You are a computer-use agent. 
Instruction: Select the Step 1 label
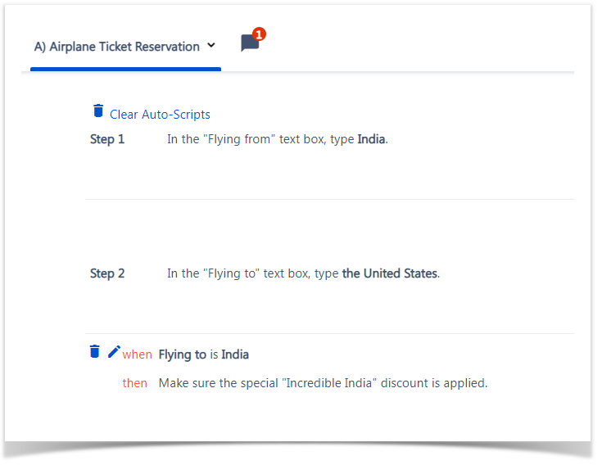[x=107, y=139]
